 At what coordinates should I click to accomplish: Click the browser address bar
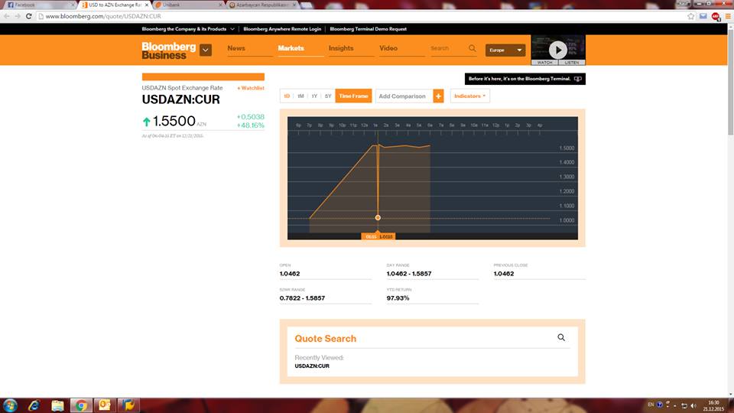[360, 16]
